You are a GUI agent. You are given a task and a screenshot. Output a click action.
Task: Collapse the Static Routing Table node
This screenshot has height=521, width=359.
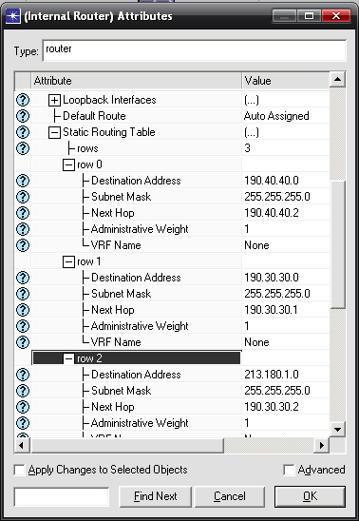pyautogui.click(x=54, y=132)
